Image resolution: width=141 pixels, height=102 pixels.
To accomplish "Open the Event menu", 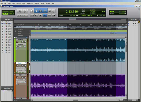I will (24, 3).
